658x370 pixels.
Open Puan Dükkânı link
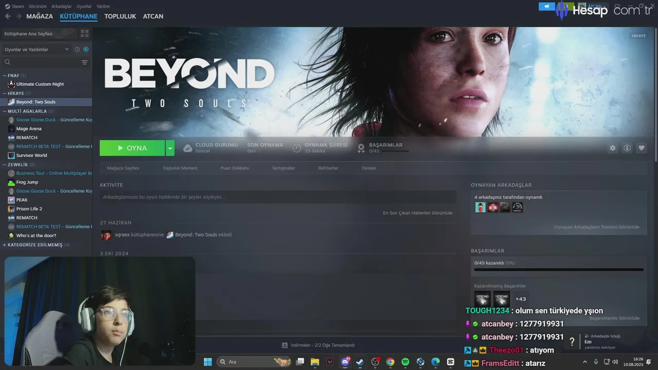234,168
